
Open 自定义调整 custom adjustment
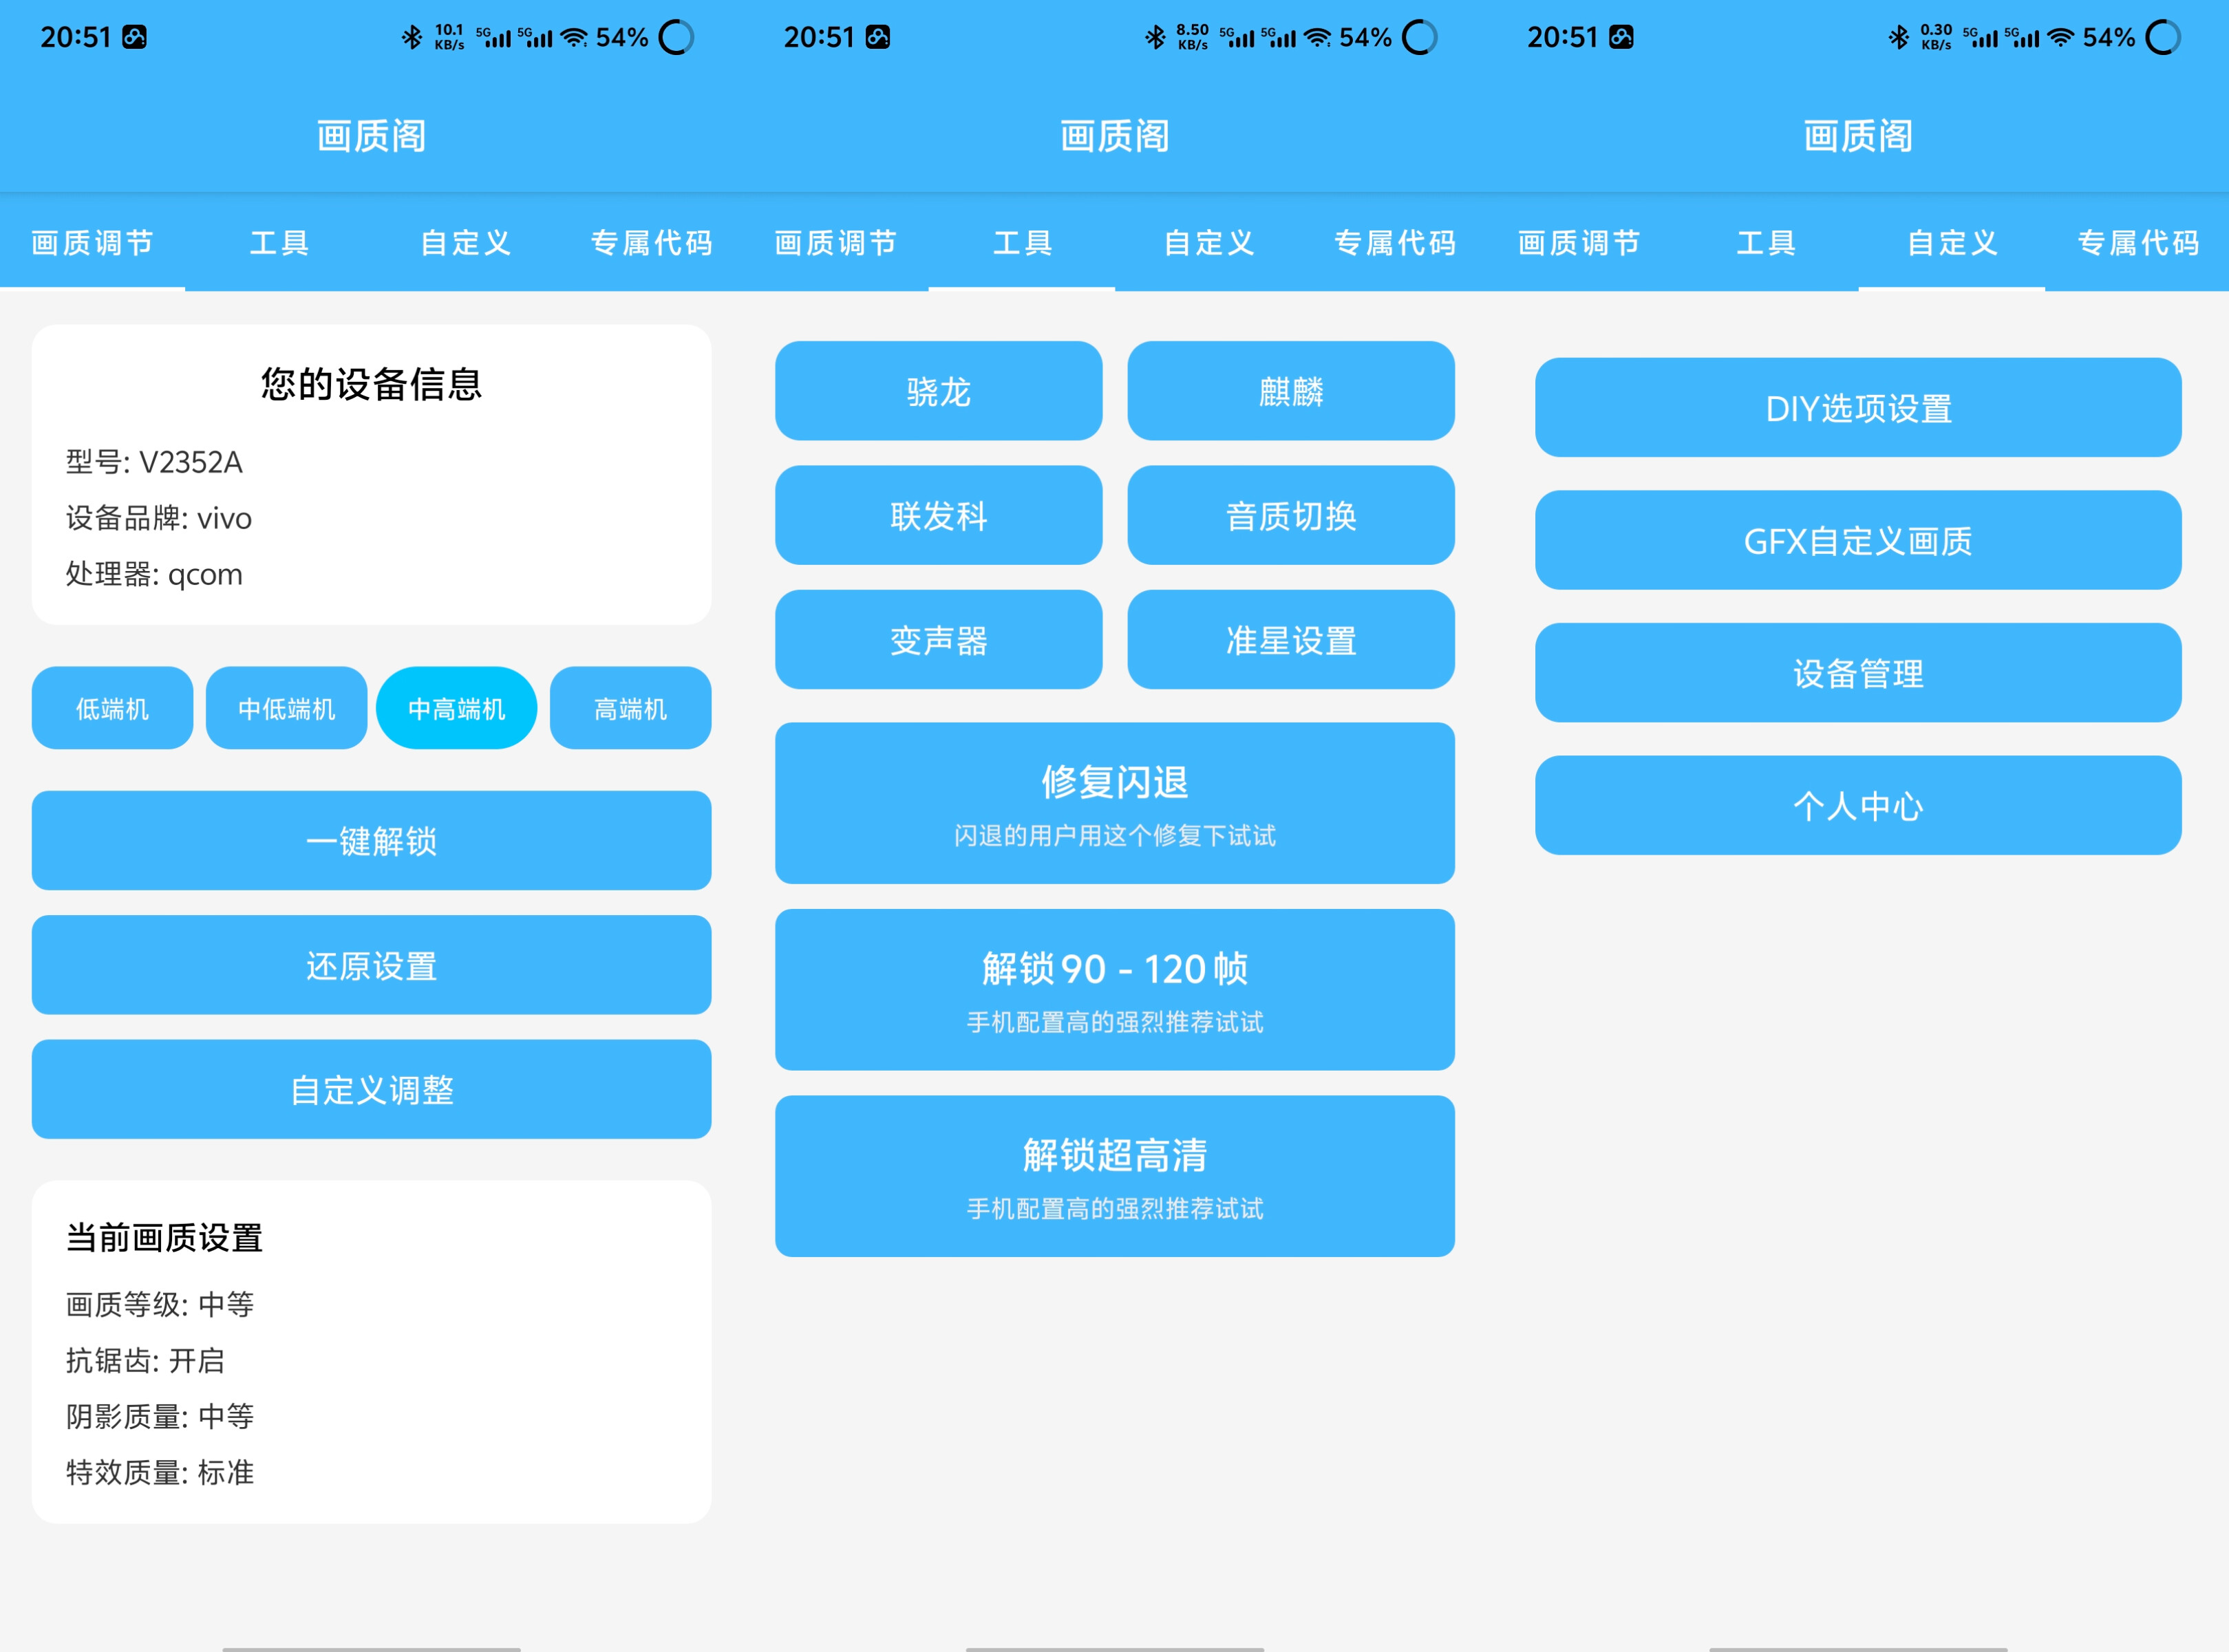tap(370, 1089)
